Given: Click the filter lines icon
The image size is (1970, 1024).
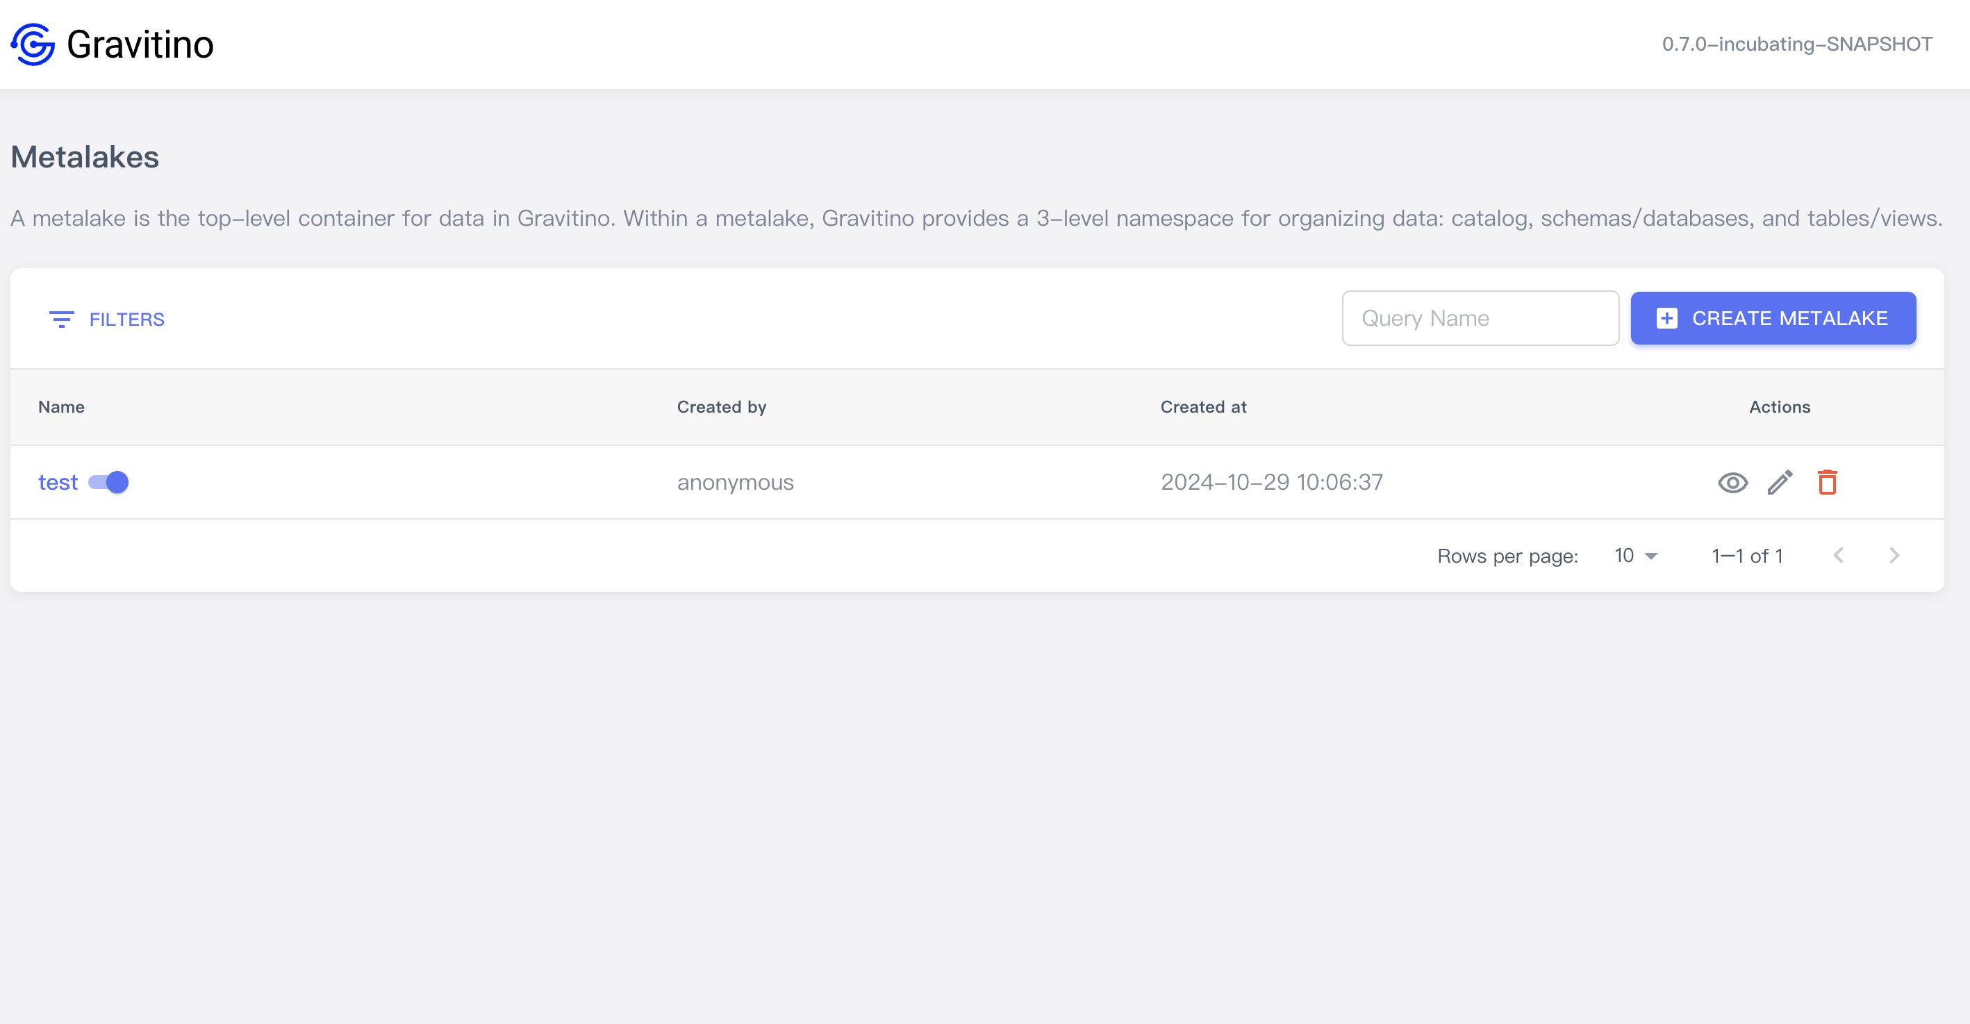Looking at the screenshot, I should point(61,319).
